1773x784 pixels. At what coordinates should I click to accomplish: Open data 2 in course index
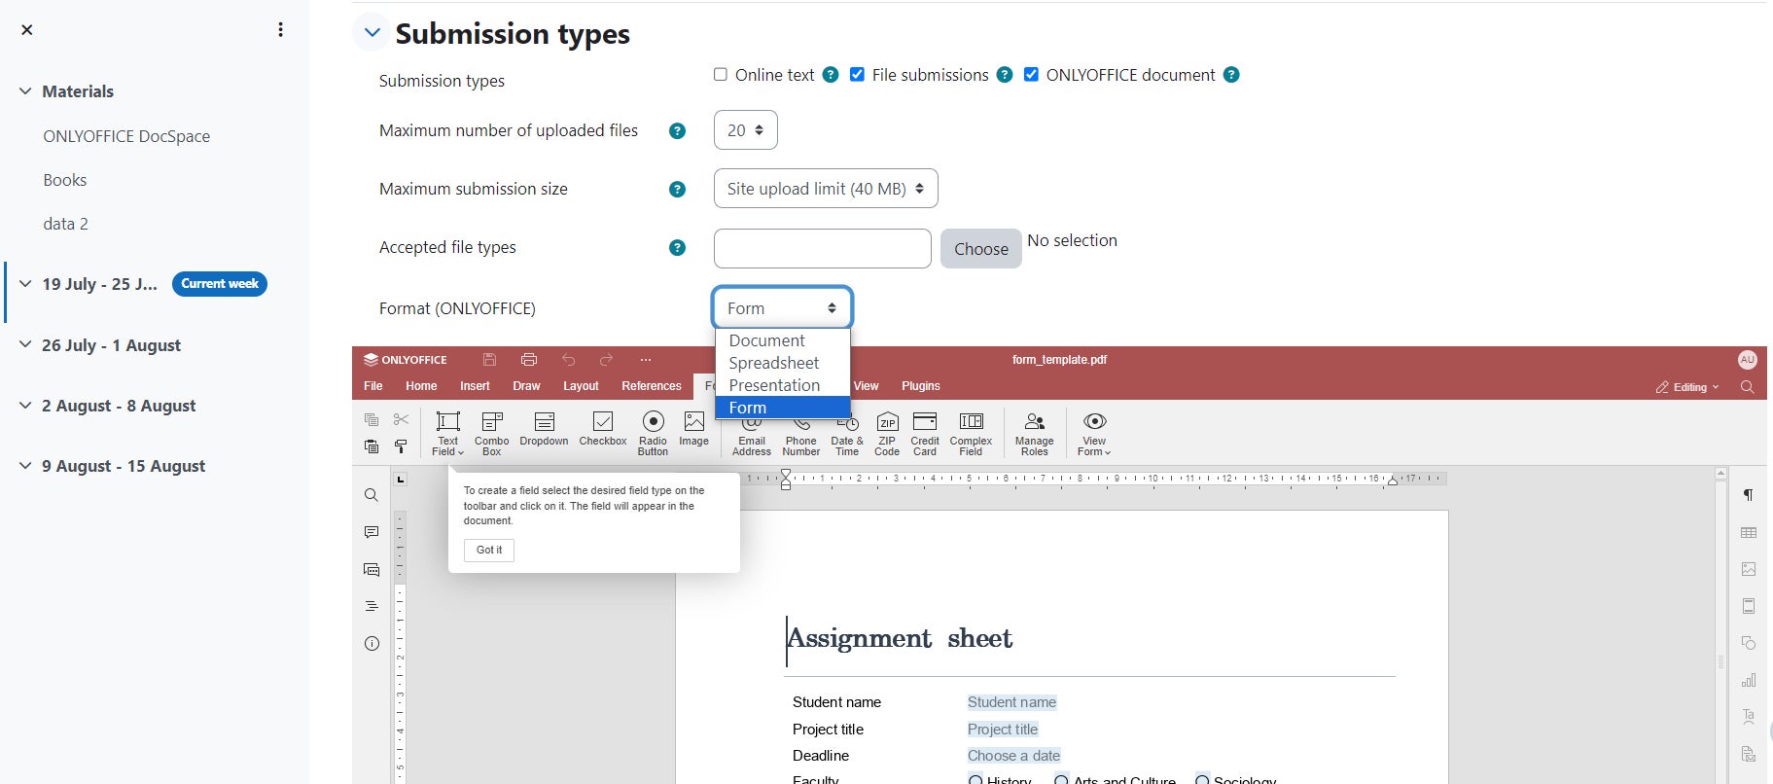[65, 224]
